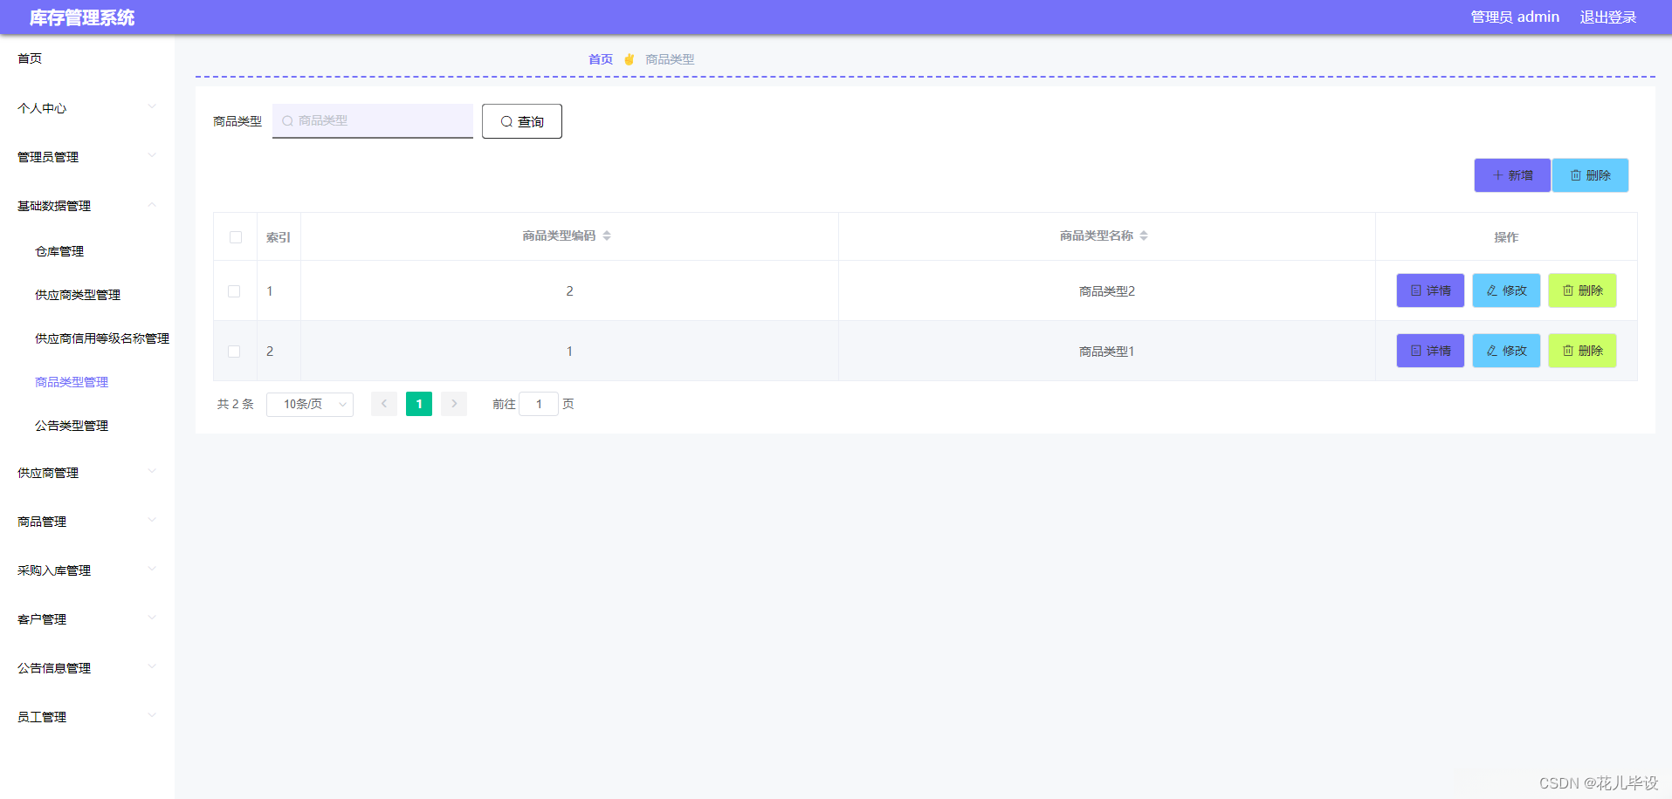Expand the 管理员管理 sidebar menu

[87, 157]
